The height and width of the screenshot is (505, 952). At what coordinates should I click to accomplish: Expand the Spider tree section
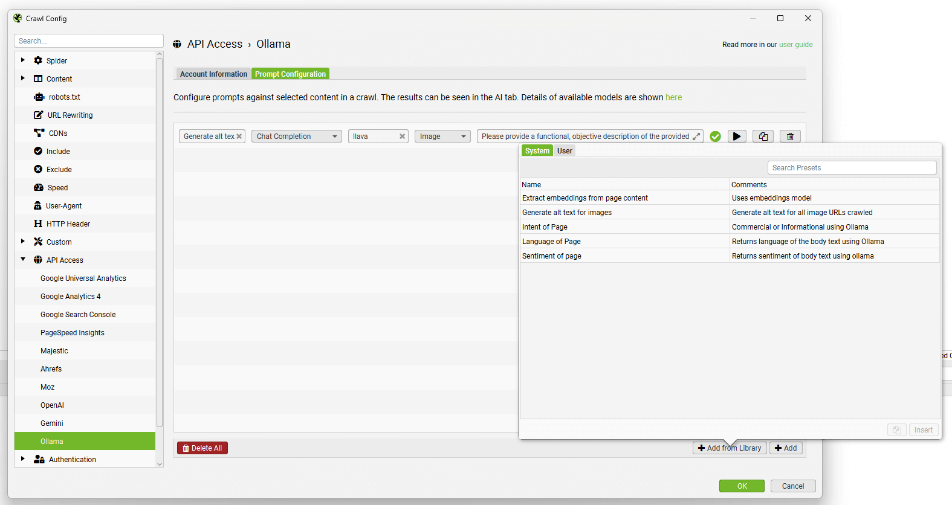[x=23, y=60]
